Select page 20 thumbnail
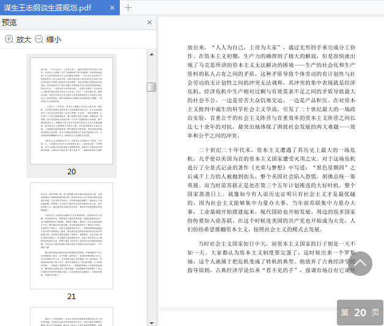This screenshot has height=326, width=384. pyautogui.click(x=72, y=111)
